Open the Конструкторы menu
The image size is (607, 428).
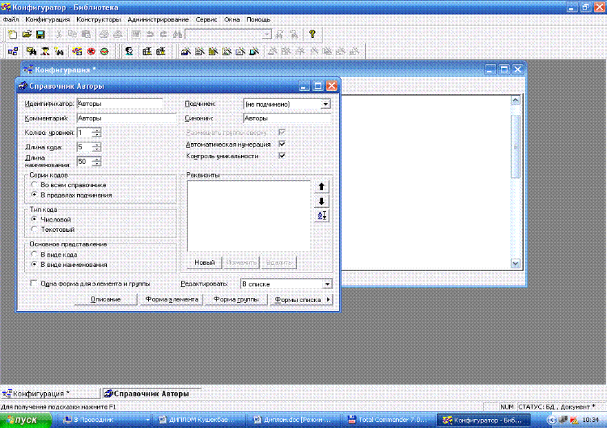click(99, 19)
